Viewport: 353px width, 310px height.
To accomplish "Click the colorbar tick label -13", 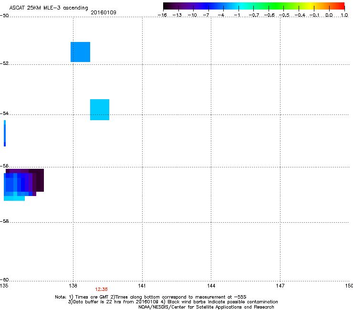I will pos(177,15).
